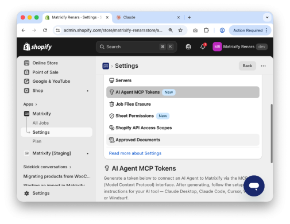Open Plan under Matrixify
Screen dimensions: 290x224
(37, 141)
